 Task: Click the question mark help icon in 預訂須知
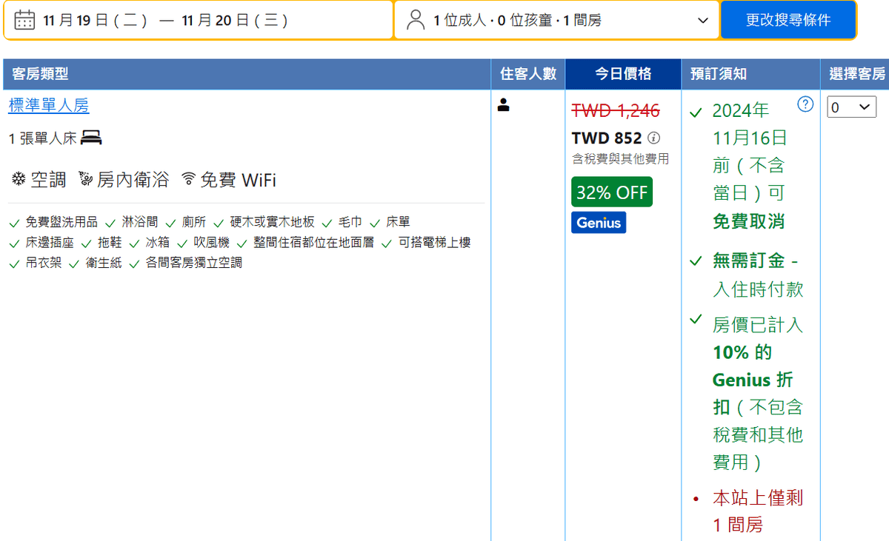[x=805, y=104]
